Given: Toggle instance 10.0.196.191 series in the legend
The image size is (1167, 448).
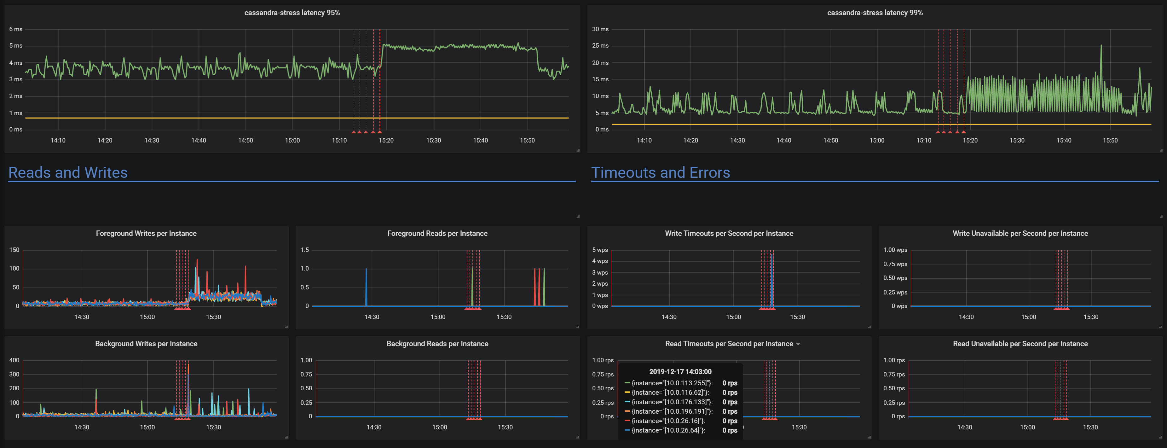Looking at the screenshot, I should click(672, 411).
